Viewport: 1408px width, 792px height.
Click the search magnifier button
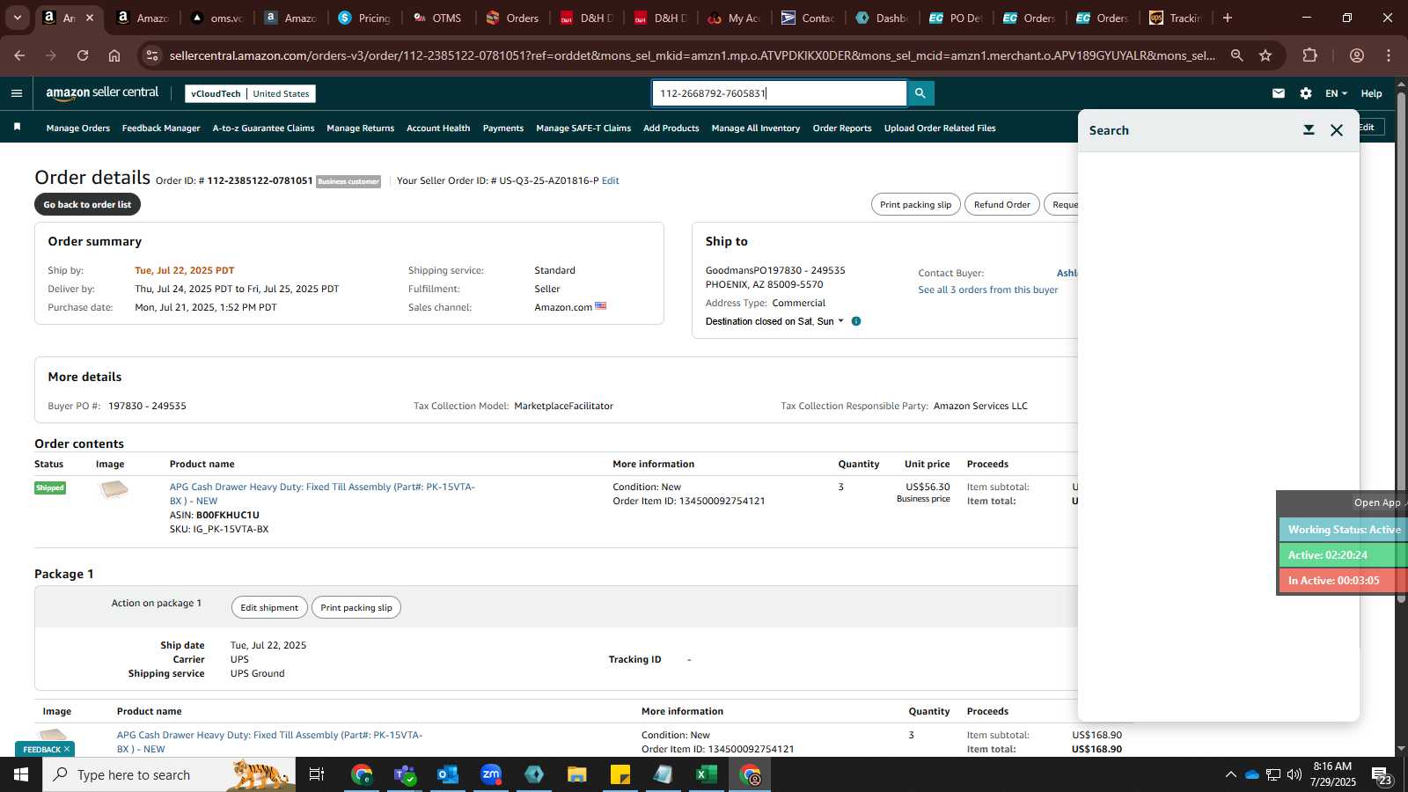(920, 93)
